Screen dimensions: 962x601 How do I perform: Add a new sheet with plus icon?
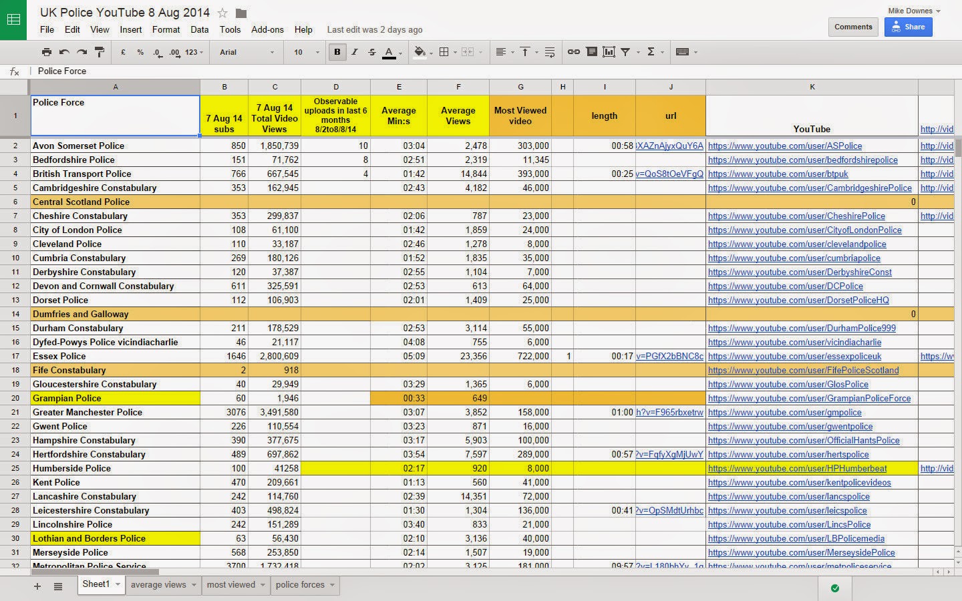pos(37,586)
